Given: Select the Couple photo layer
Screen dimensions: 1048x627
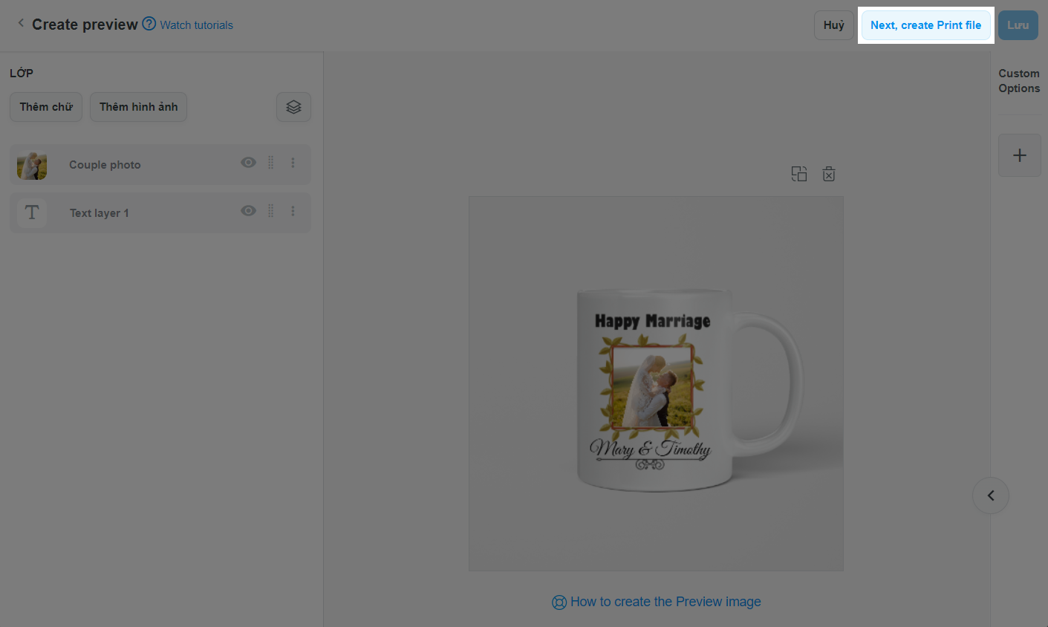Looking at the screenshot, I should (105, 165).
